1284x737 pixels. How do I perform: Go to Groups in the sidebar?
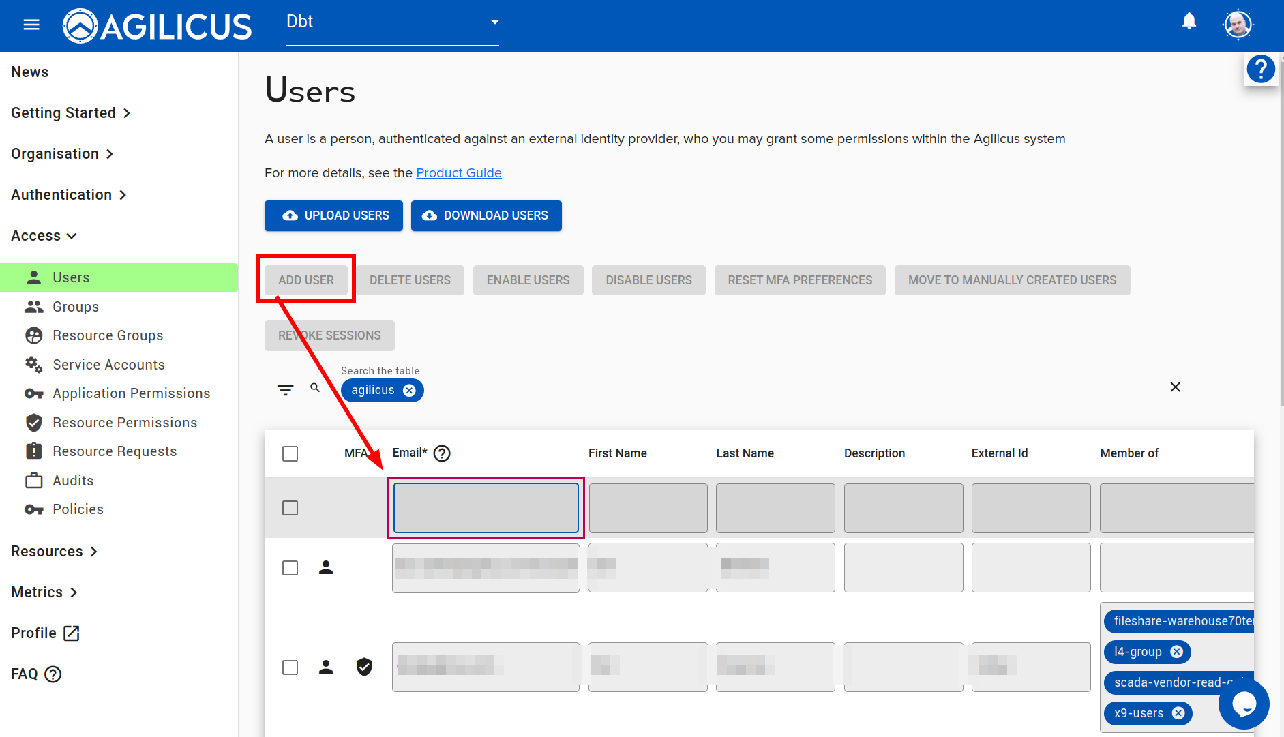coord(76,307)
